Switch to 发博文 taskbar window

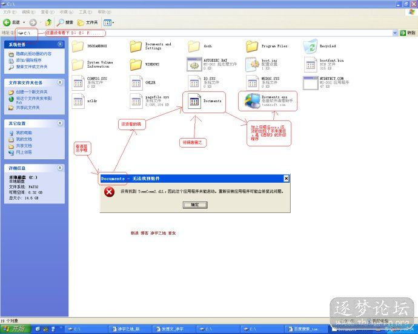tap(174, 329)
